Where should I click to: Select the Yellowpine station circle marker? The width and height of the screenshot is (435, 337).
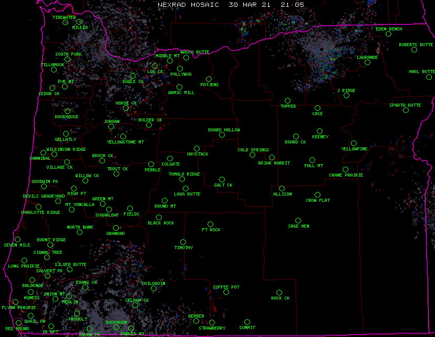pyautogui.click(x=354, y=143)
